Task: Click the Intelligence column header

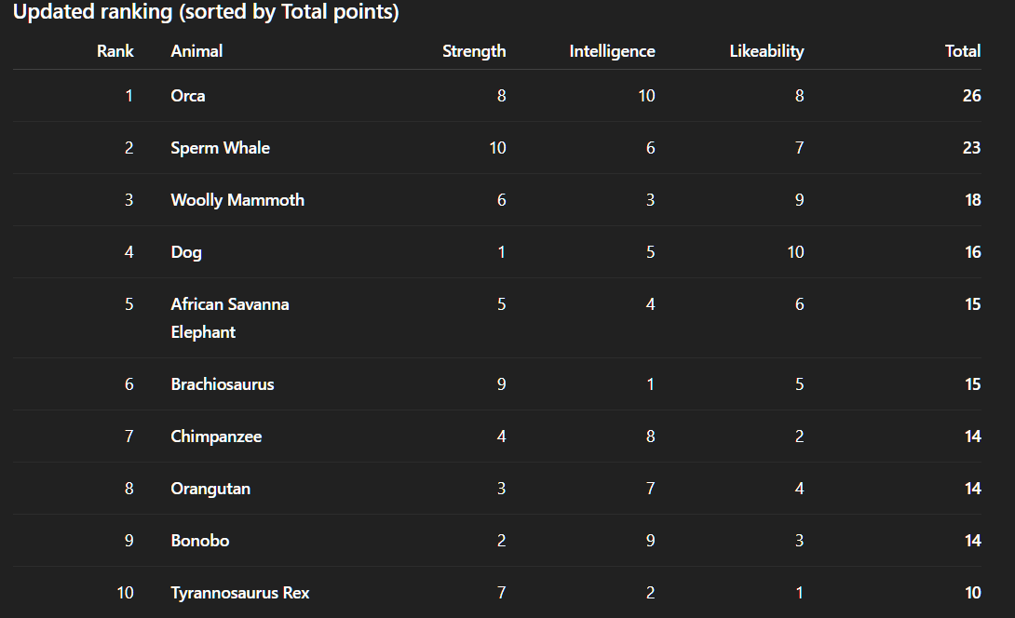Action: tap(612, 51)
